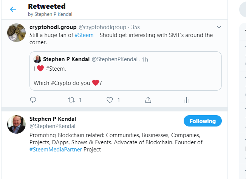This screenshot has height=179, width=246.
Task: Open cryptohodl.group display name
Action: (53, 27)
